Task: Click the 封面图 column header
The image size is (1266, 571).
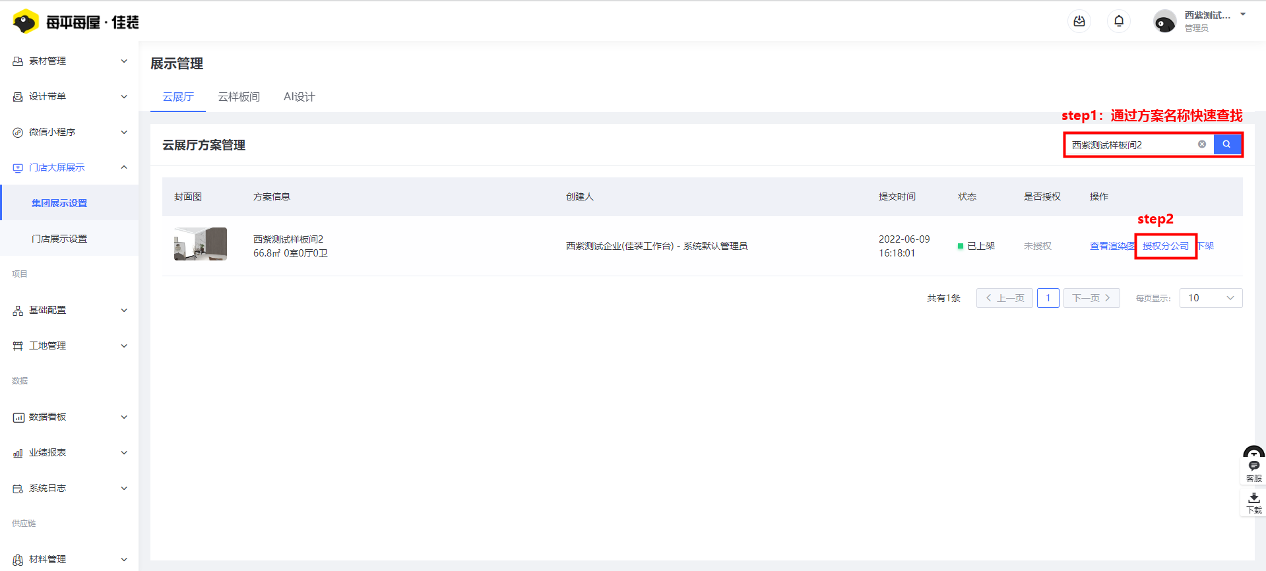Action: tap(188, 196)
